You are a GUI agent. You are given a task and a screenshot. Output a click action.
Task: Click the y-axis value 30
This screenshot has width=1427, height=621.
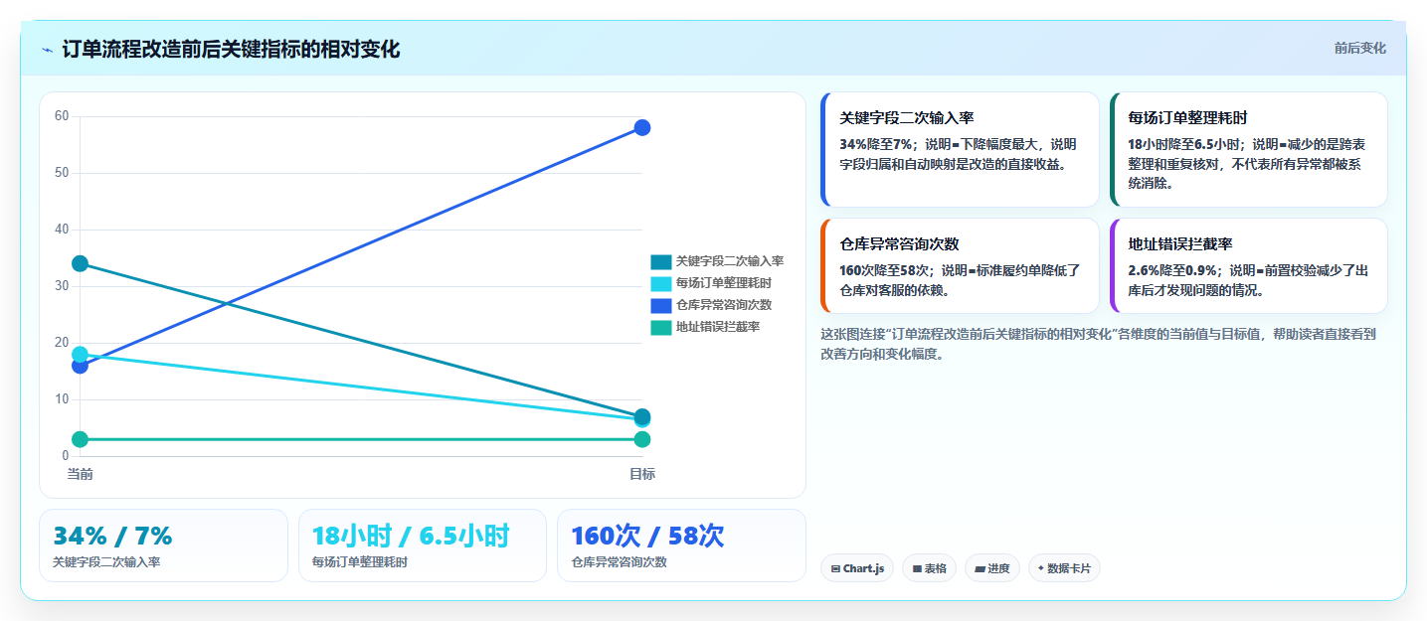click(62, 286)
